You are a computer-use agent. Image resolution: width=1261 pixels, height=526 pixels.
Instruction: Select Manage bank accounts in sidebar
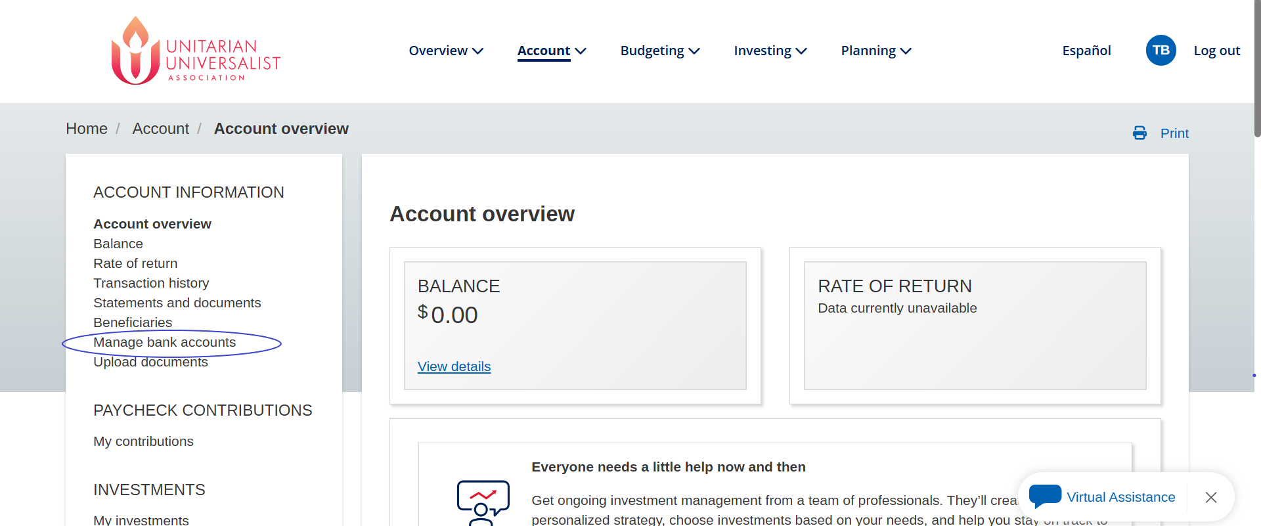[x=164, y=342]
